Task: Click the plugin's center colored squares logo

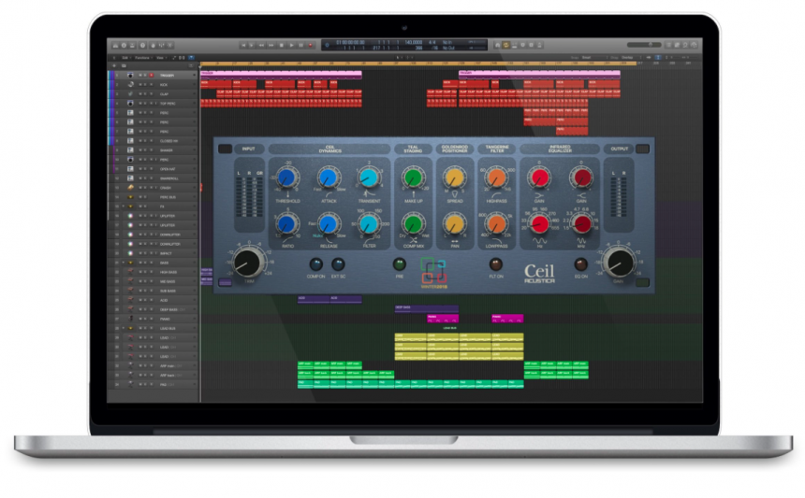Action: [433, 271]
